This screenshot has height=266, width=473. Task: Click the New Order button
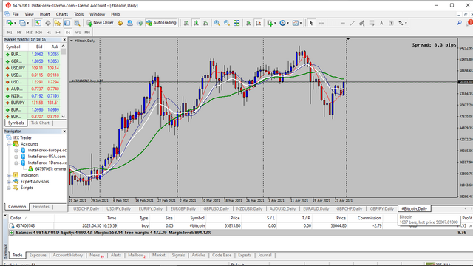[100, 23]
